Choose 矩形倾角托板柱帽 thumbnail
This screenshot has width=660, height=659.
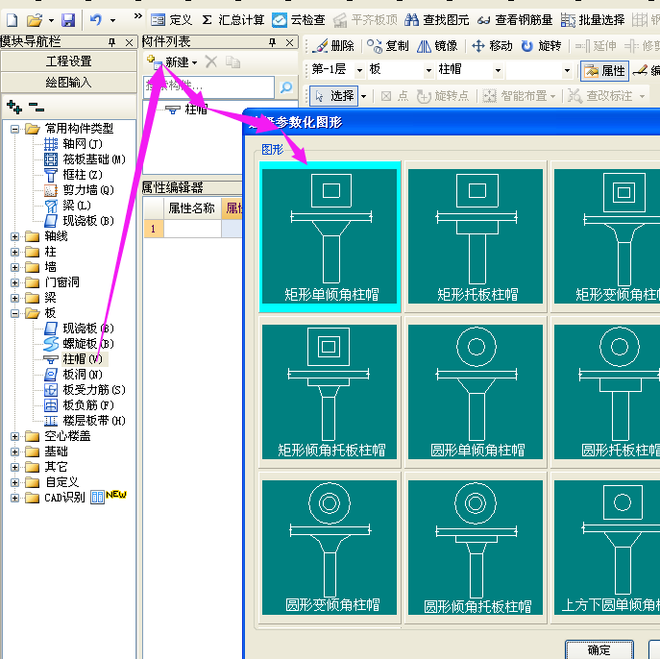click(330, 392)
